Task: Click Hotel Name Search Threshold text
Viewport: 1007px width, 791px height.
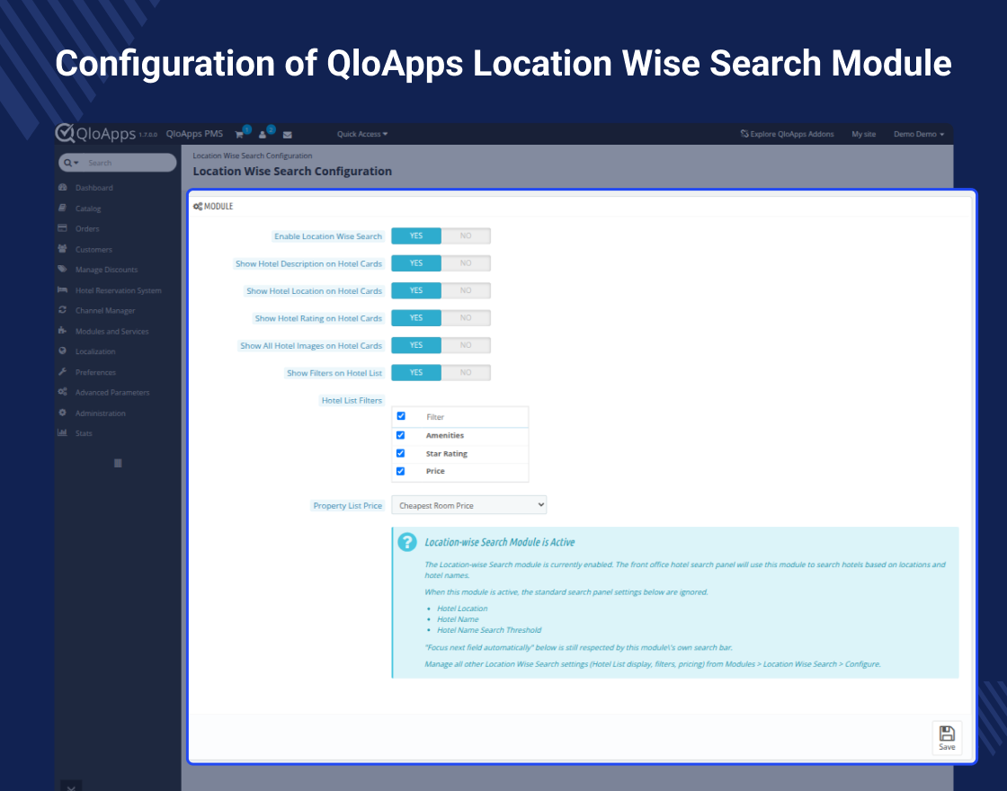Action: (x=489, y=630)
